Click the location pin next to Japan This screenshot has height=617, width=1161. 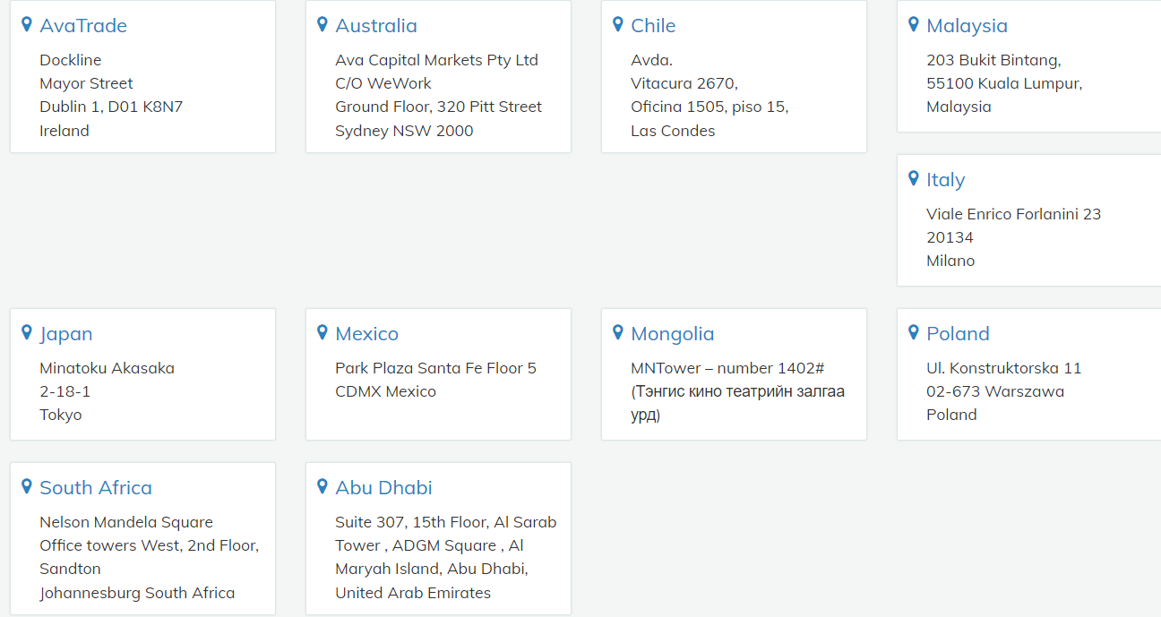click(x=27, y=332)
